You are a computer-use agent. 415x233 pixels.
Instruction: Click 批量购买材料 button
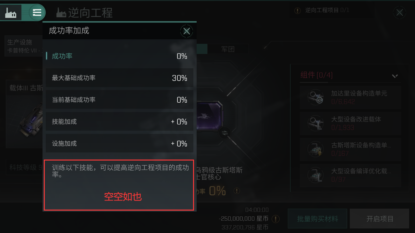tap(317, 219)
